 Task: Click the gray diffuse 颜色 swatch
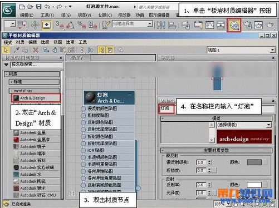pos(254,162)
